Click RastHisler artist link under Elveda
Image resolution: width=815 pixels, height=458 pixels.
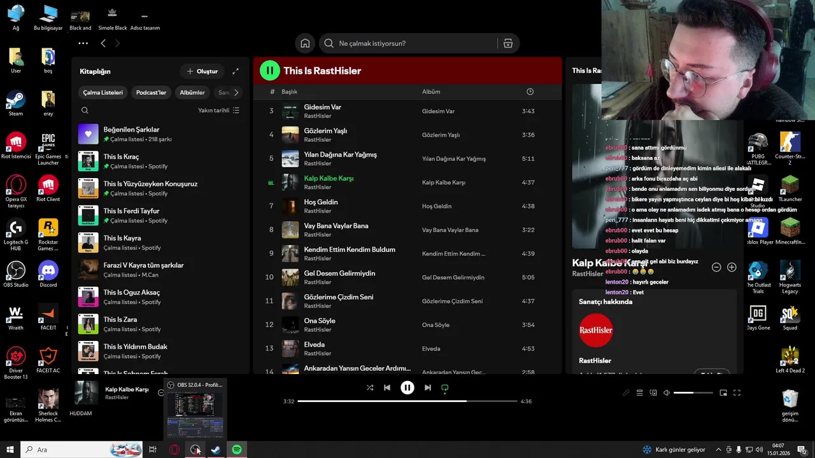coord(318,354)
